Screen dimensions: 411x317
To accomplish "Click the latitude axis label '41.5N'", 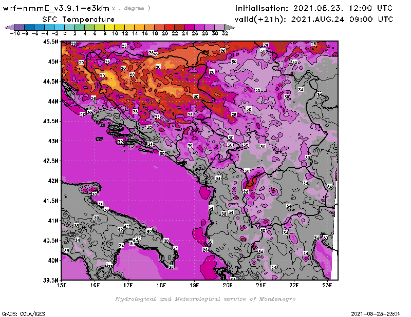I will point(50,201).
